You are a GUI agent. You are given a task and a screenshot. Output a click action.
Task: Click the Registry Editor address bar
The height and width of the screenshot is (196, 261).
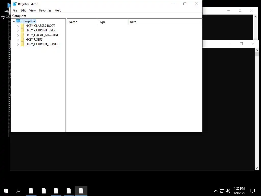[x=107, y=16]
